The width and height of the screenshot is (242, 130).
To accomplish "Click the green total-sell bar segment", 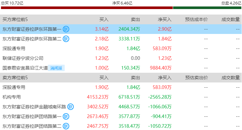I will click(x=207, y=8).
